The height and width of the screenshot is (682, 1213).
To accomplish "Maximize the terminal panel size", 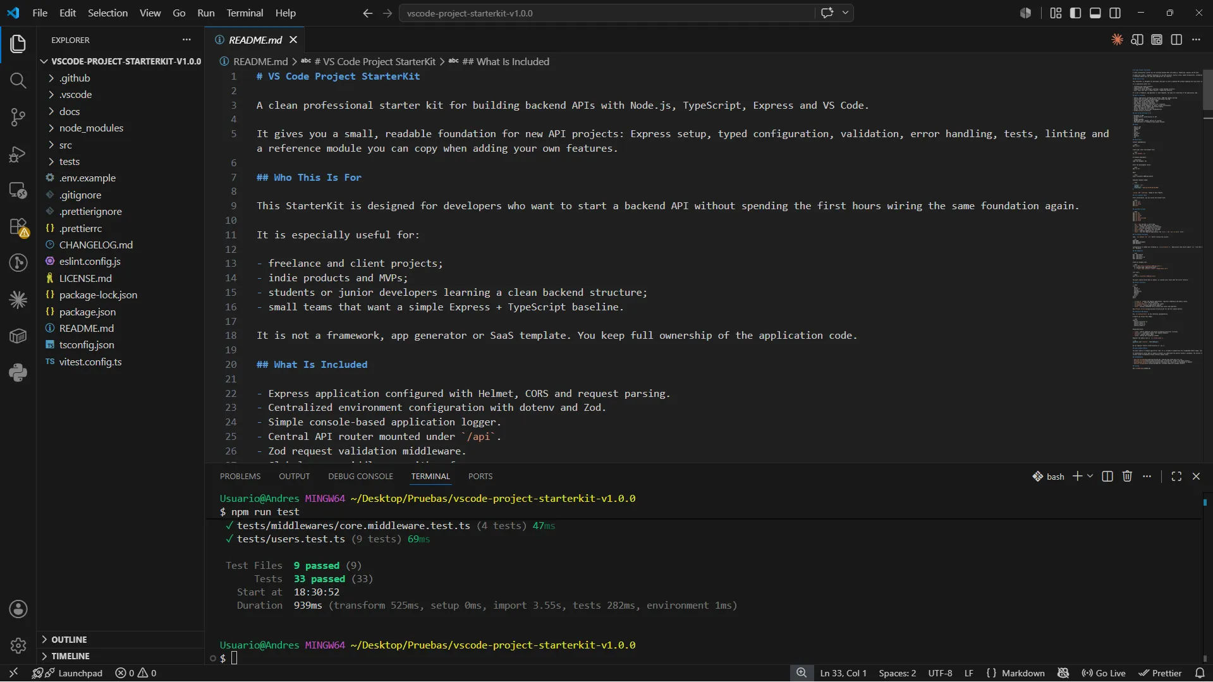I will coord(1176,477).
